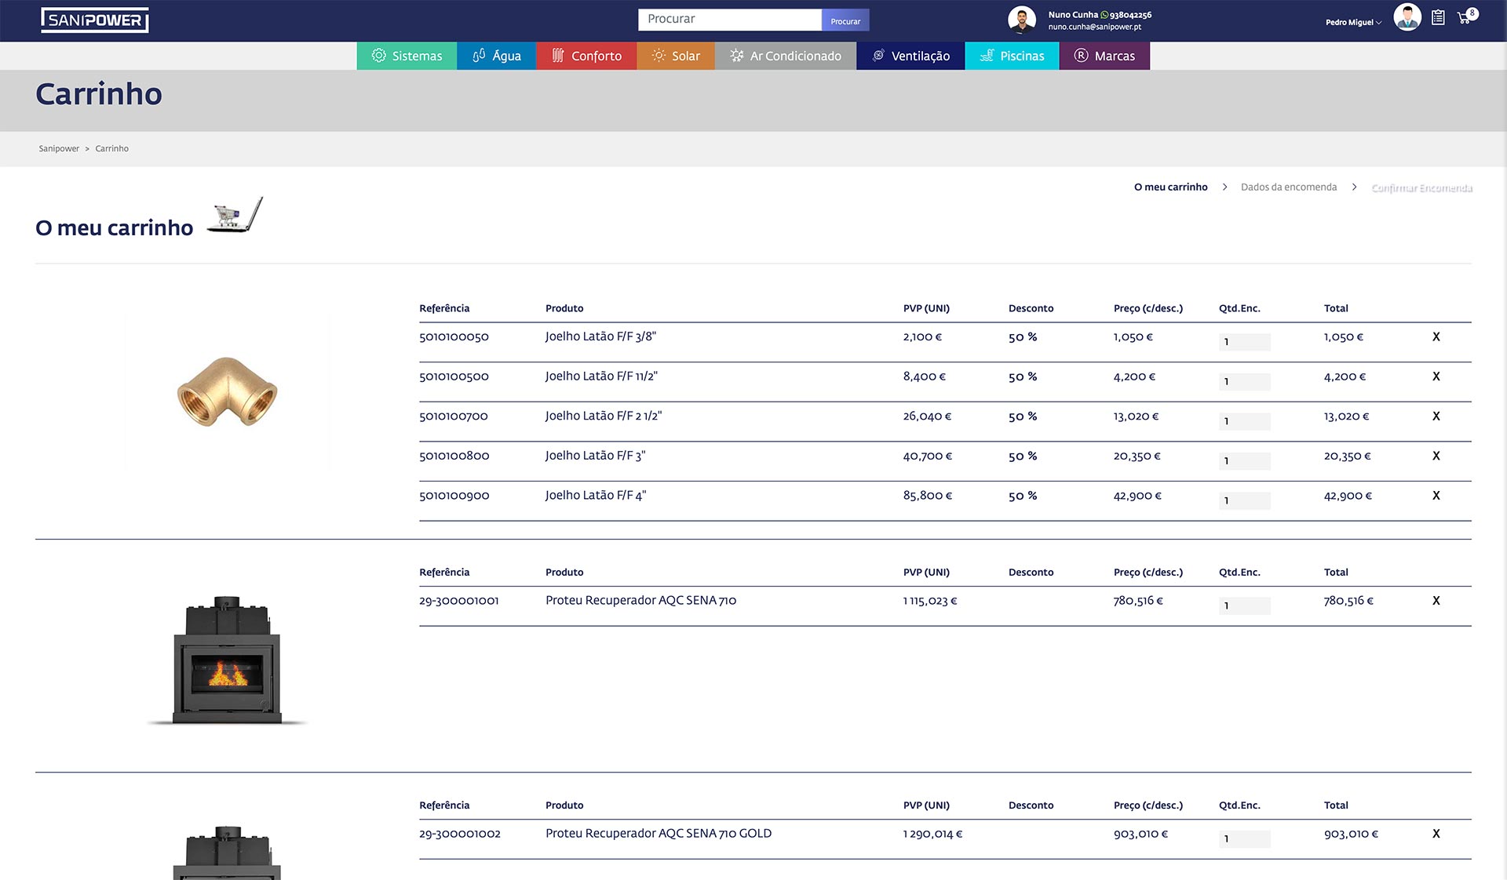Open the SENA 710 fireplace product image
The height and width of the screenshot is (880, 1507).
(x=227, y=660)
